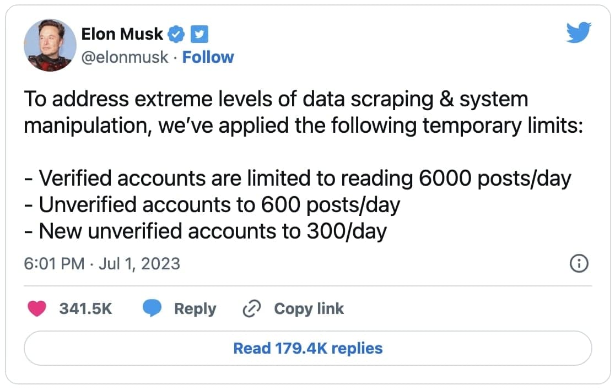Click the Twitter bird logo
Screen dimensions: 615x390
coord(579,34)
